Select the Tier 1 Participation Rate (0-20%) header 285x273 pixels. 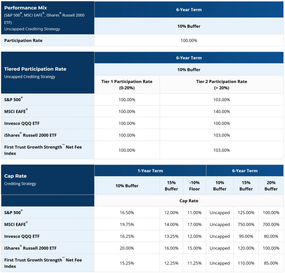[x=127, y=85]
